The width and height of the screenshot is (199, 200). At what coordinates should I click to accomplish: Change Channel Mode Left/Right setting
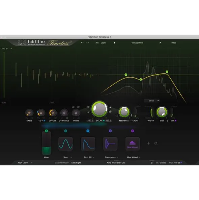(76, 163)
